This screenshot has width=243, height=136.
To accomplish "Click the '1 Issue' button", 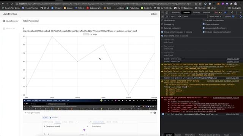I will 230,17.
